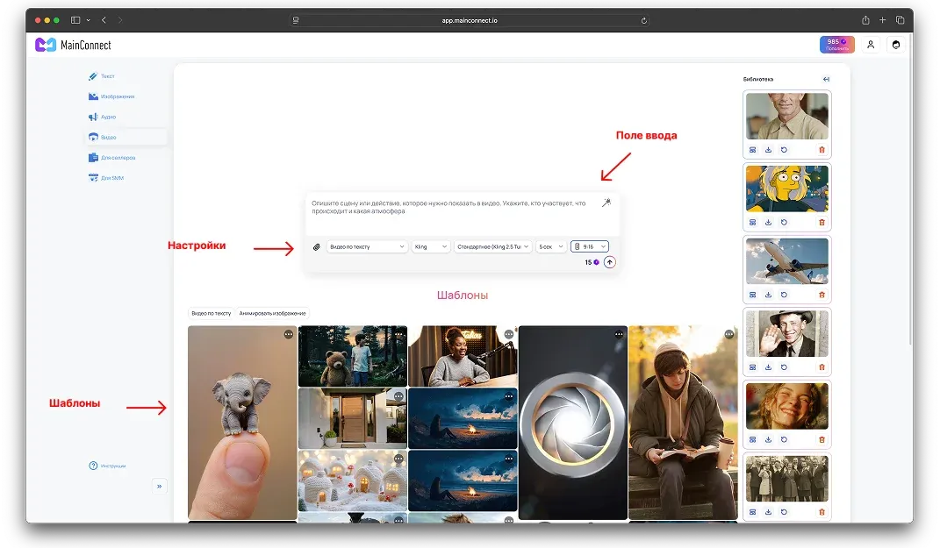Expand the left sidebar using the double-chevron button

click(x=159, y=486)
